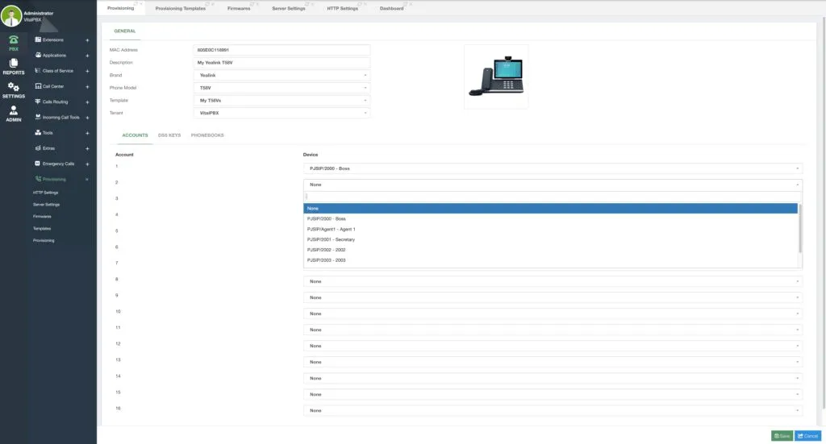Switch to the Phonebooks tab
This screenshot has height=444, width=826.
point(207,135)
